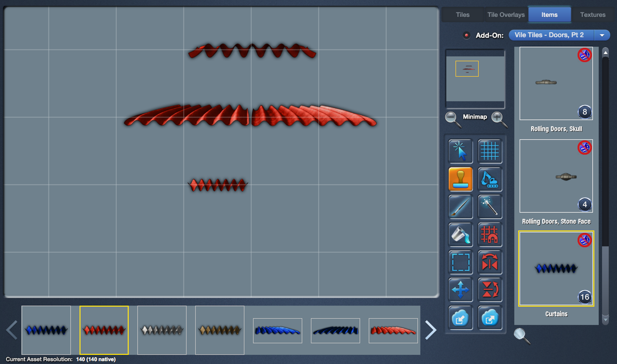Click the variant count badge 16 on Curtains
The height and width of the screenshot is (364, 617).
pos(585,297)
